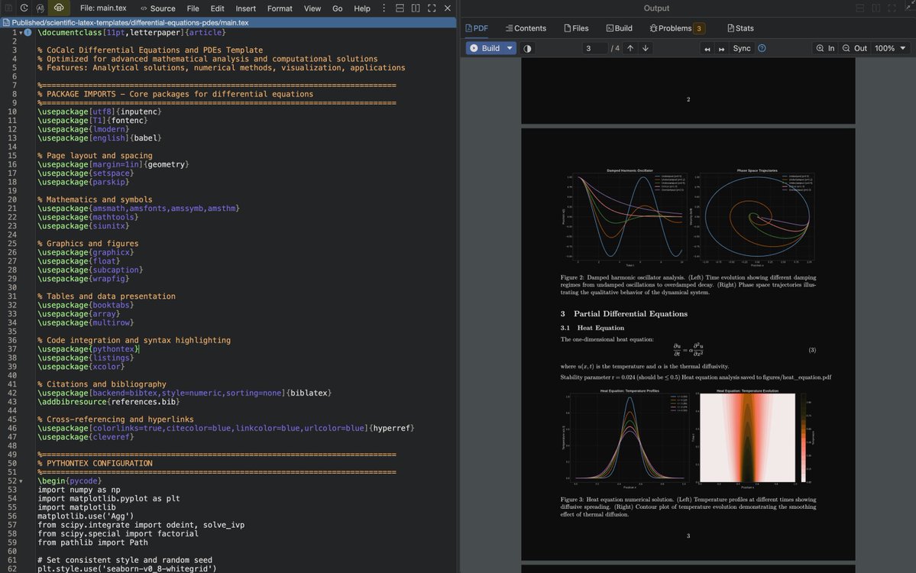Open the Source view of main.tex
The height and width of the screenshot is (573, 916).
tap(161, 8)
